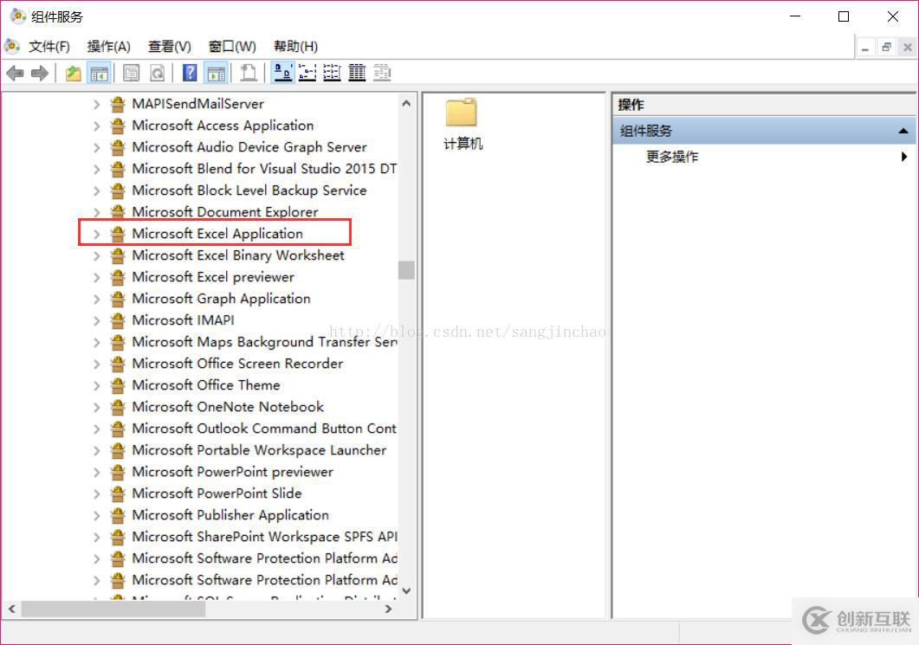
Task: Select Microsoft SharePoint Workspace SPFS API item
Action: [264, 537]
